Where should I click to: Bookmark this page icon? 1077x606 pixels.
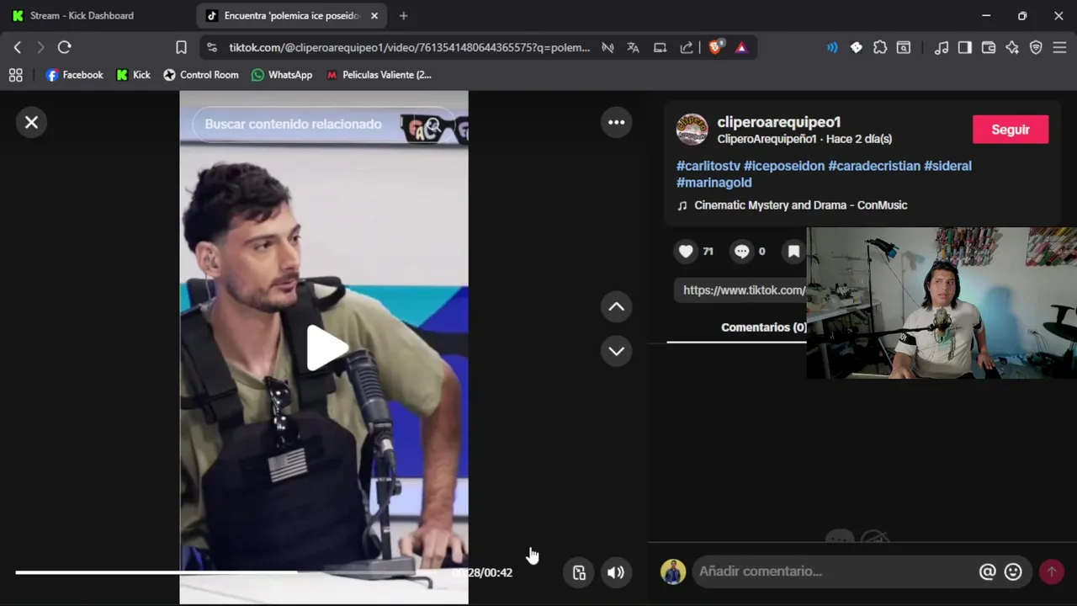pos(181,48)
